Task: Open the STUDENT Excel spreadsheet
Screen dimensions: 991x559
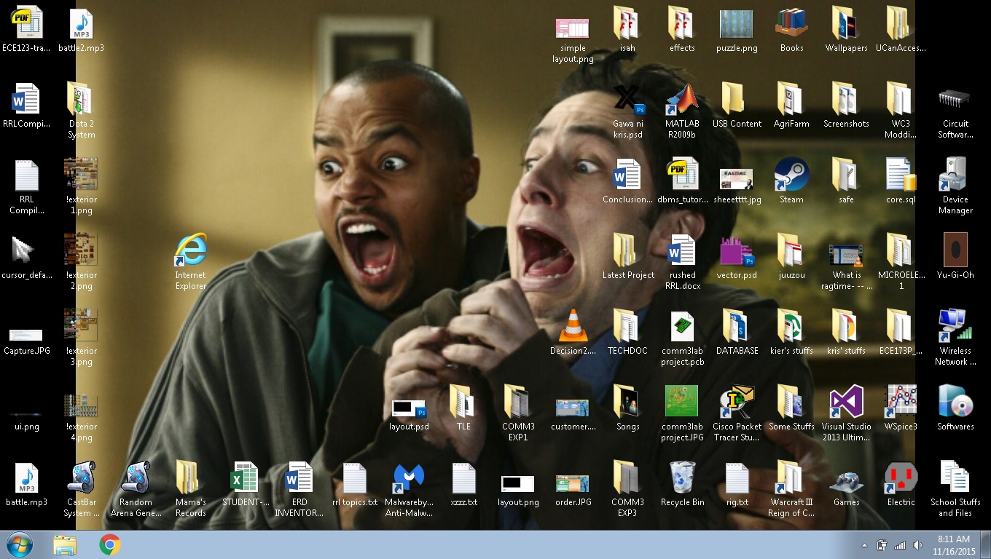Action: pyautogui.click(x=245, y=478)
